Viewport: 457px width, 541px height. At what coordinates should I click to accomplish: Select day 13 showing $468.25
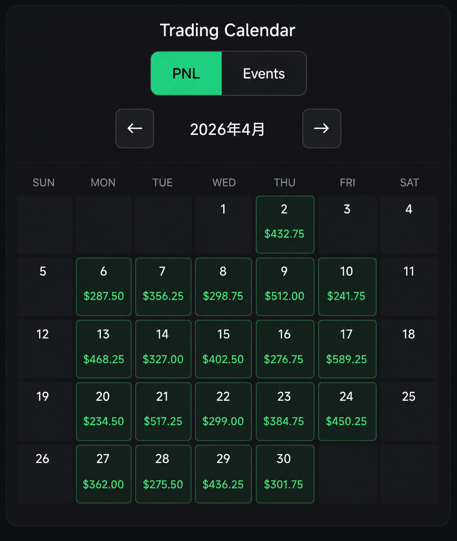(104, 349)
